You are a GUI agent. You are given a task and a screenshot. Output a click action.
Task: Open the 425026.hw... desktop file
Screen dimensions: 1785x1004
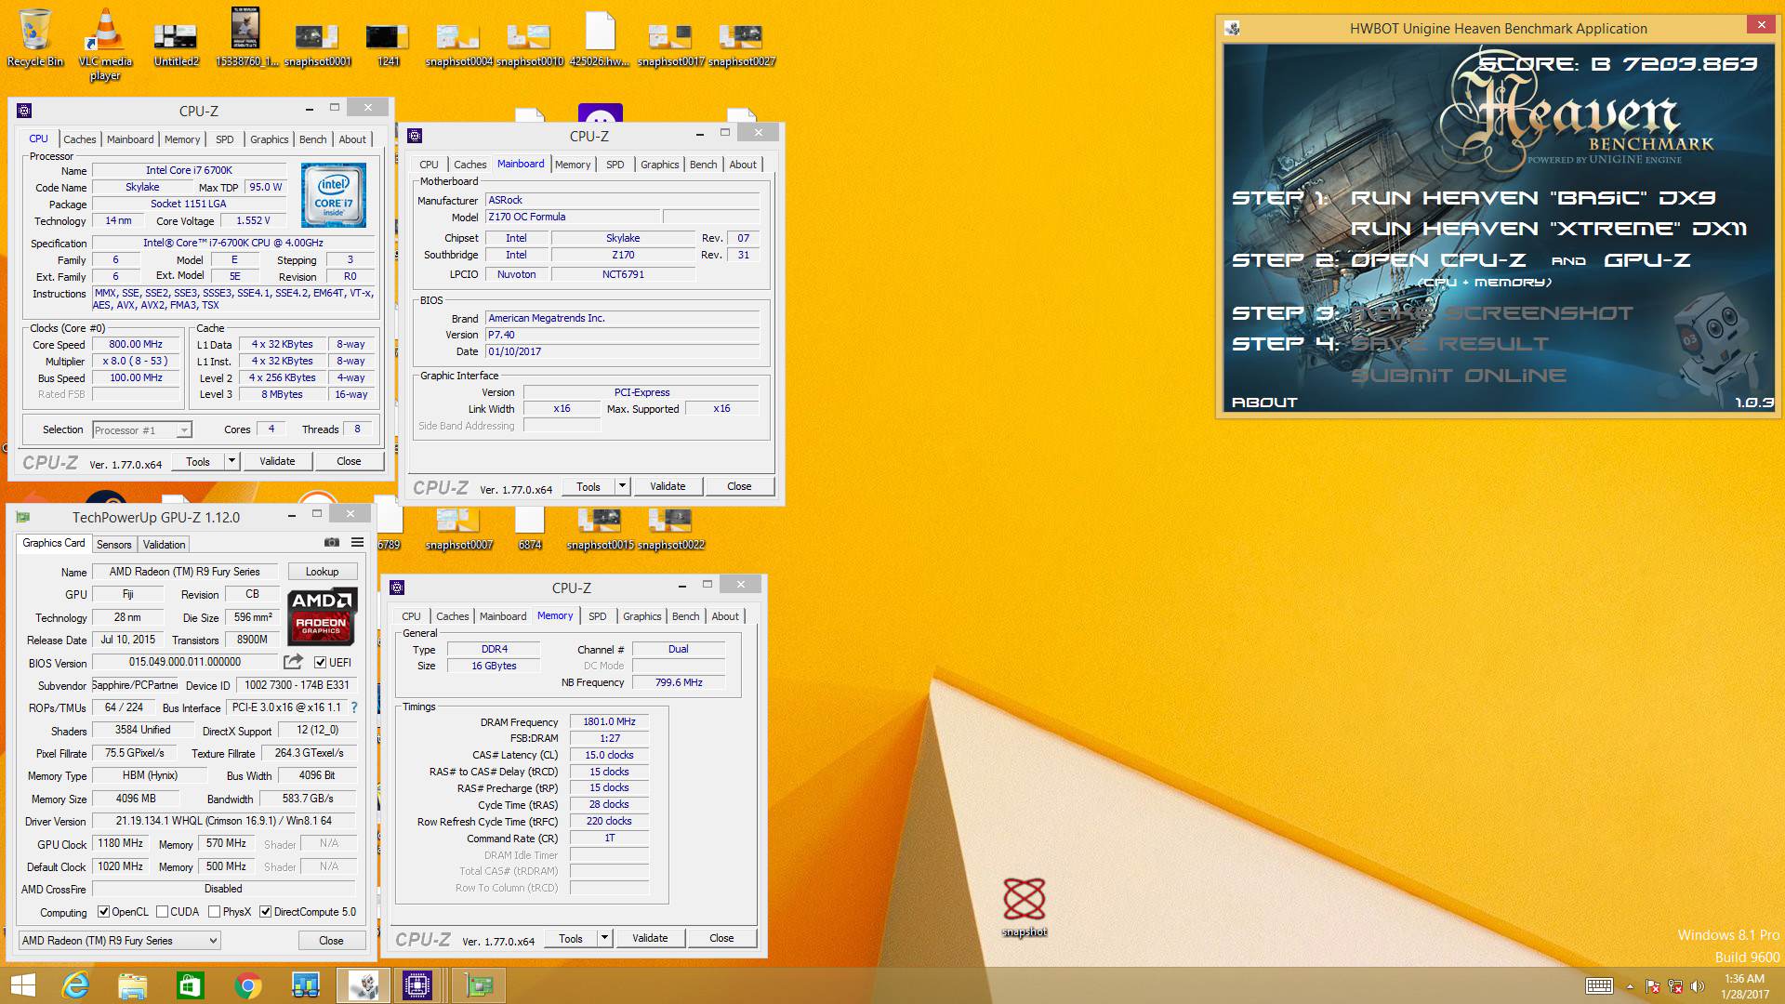tap(600, 39)
